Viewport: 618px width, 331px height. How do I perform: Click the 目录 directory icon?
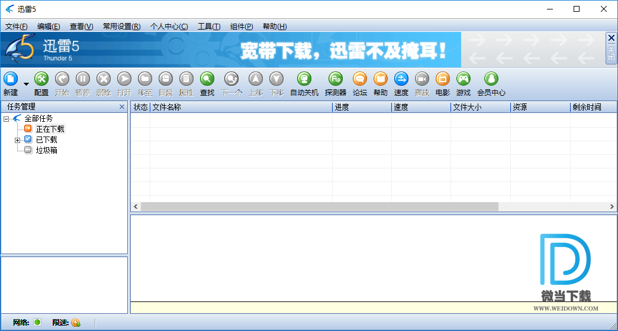point(166,79)
